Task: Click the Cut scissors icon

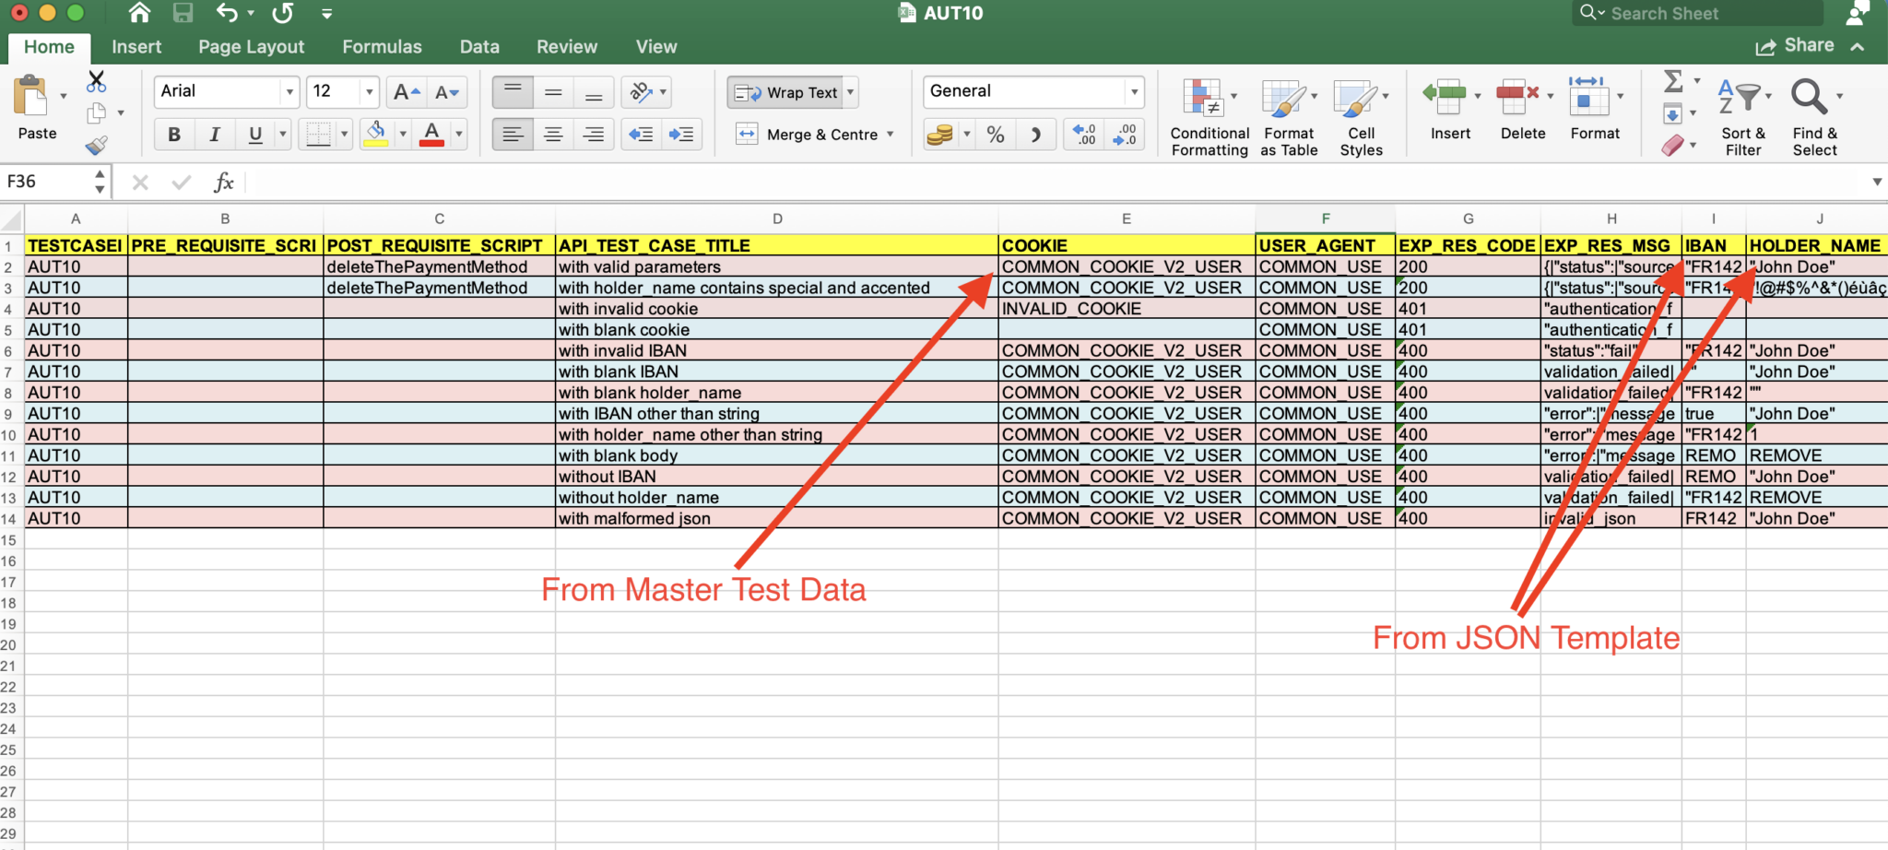Action: [x=96, y=82]
